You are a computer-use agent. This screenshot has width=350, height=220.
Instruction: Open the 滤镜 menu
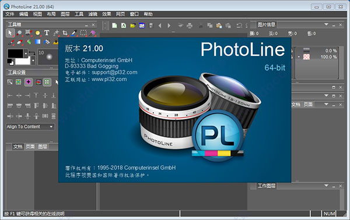93,14
